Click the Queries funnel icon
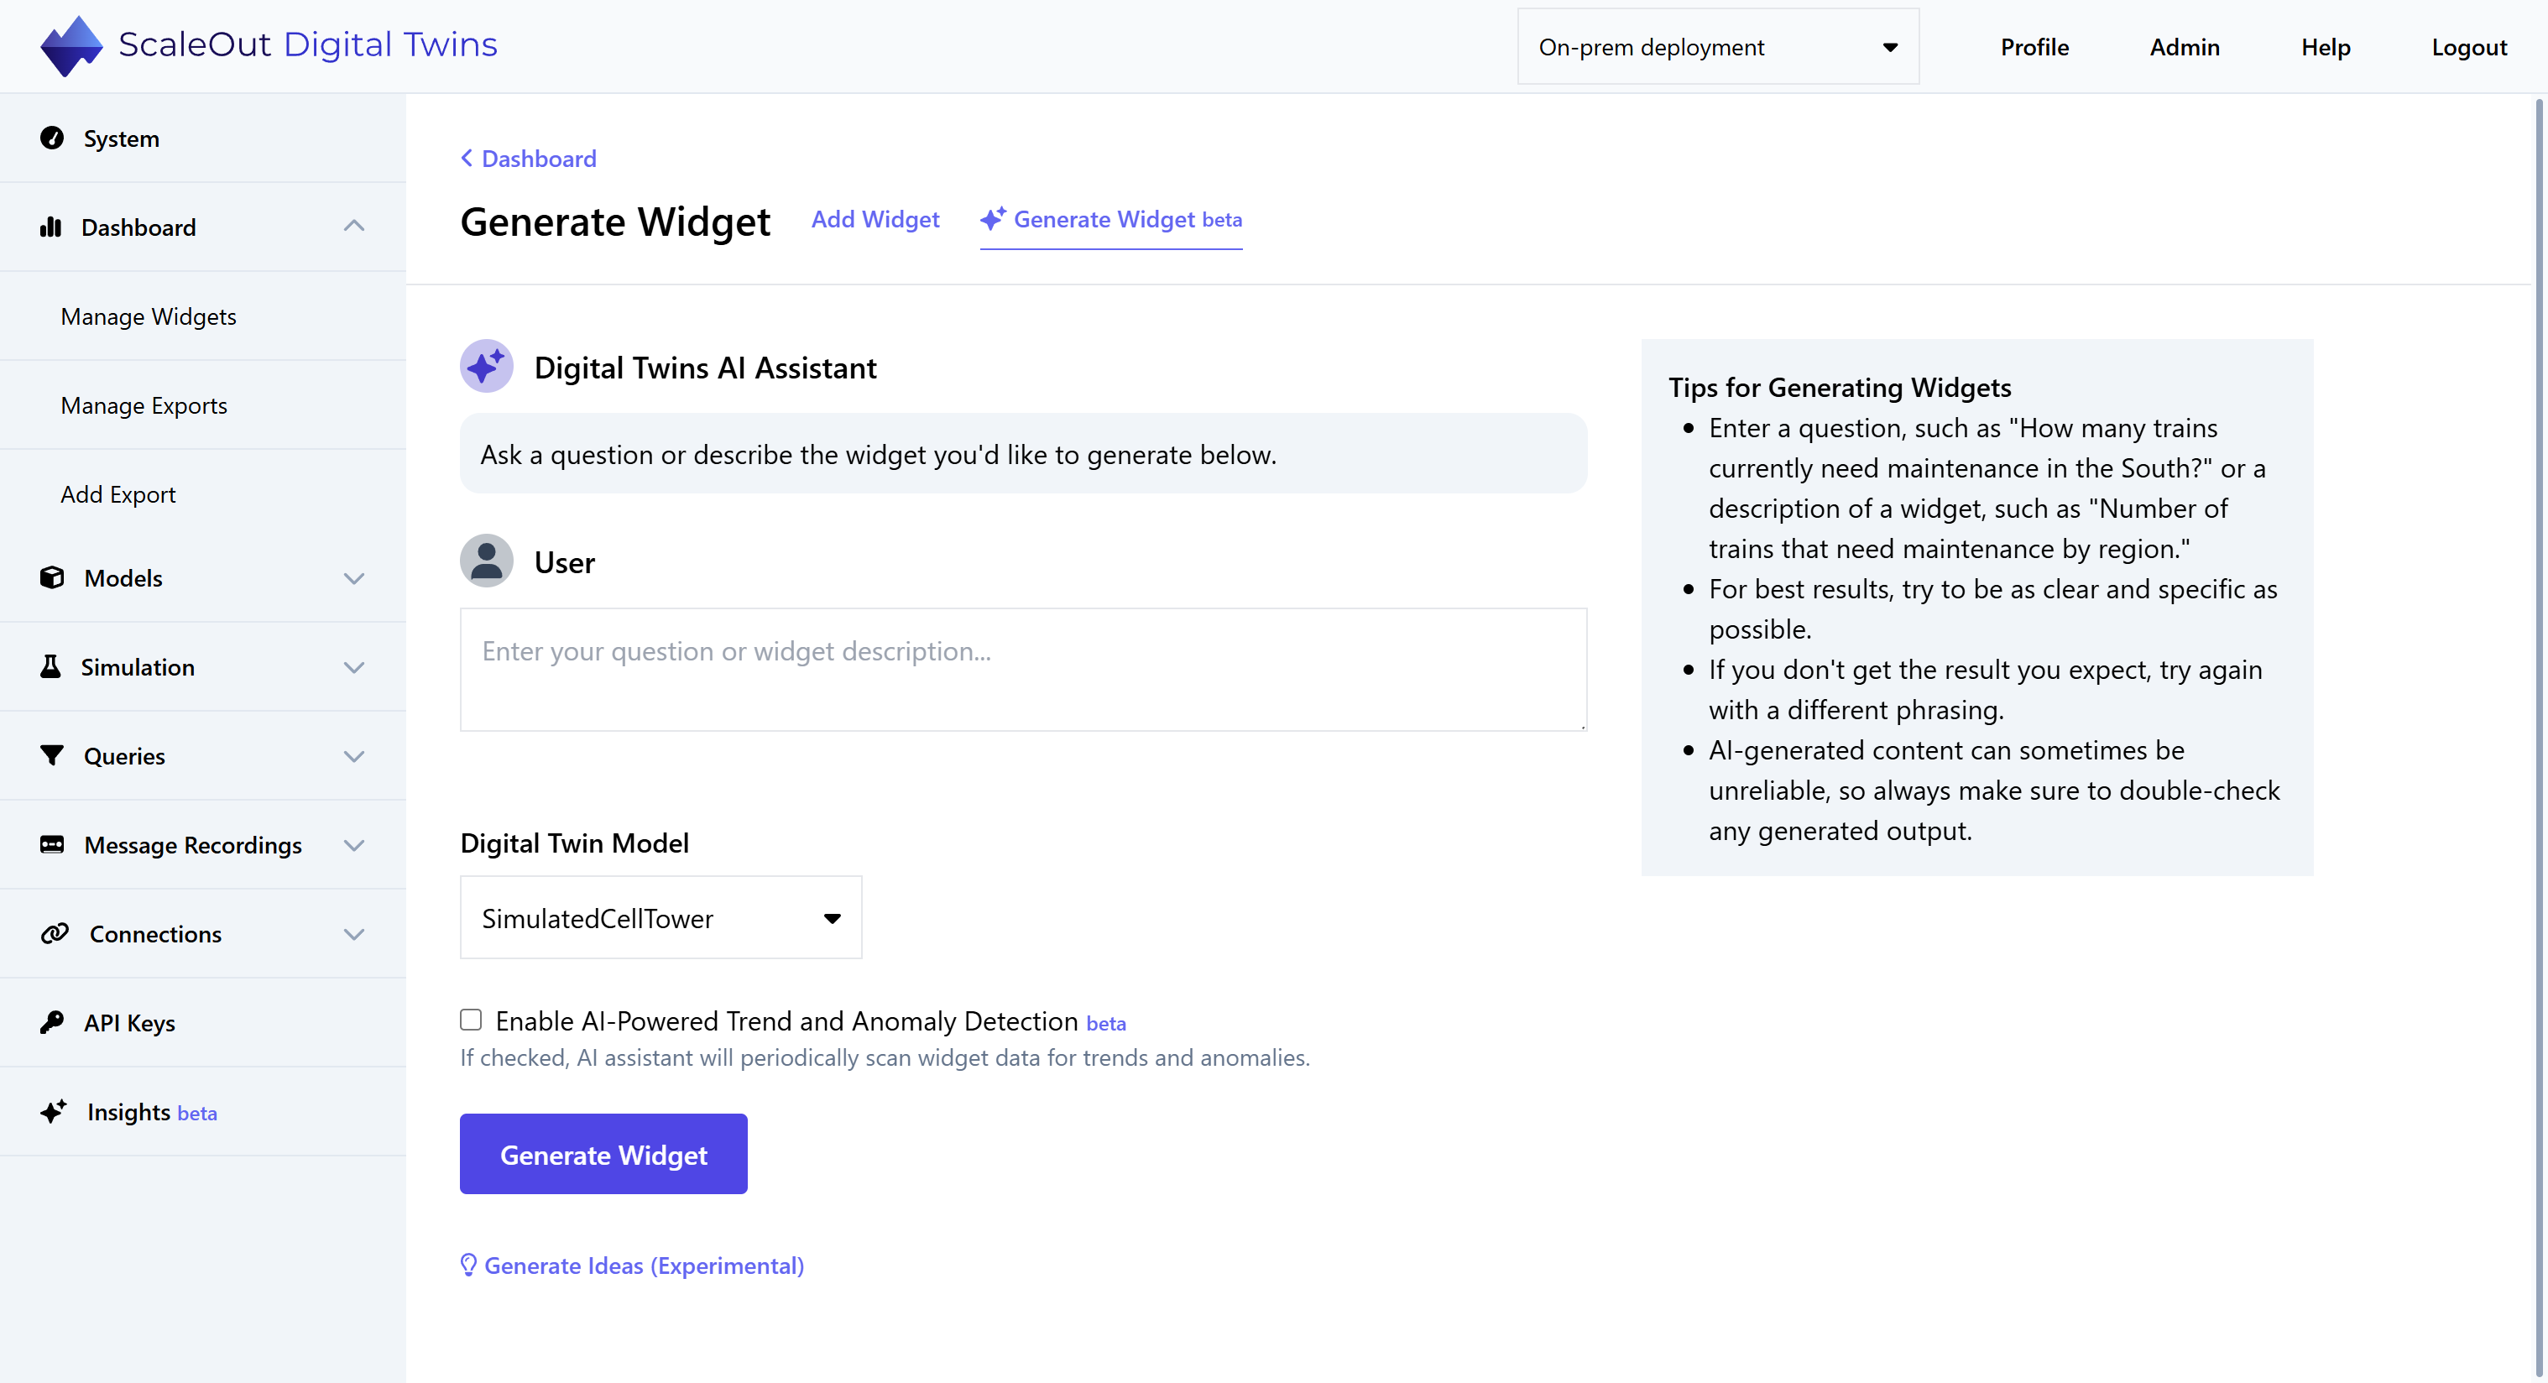Image resolution: width=2548 pixels, height=1383 pixels. [51, 754]
